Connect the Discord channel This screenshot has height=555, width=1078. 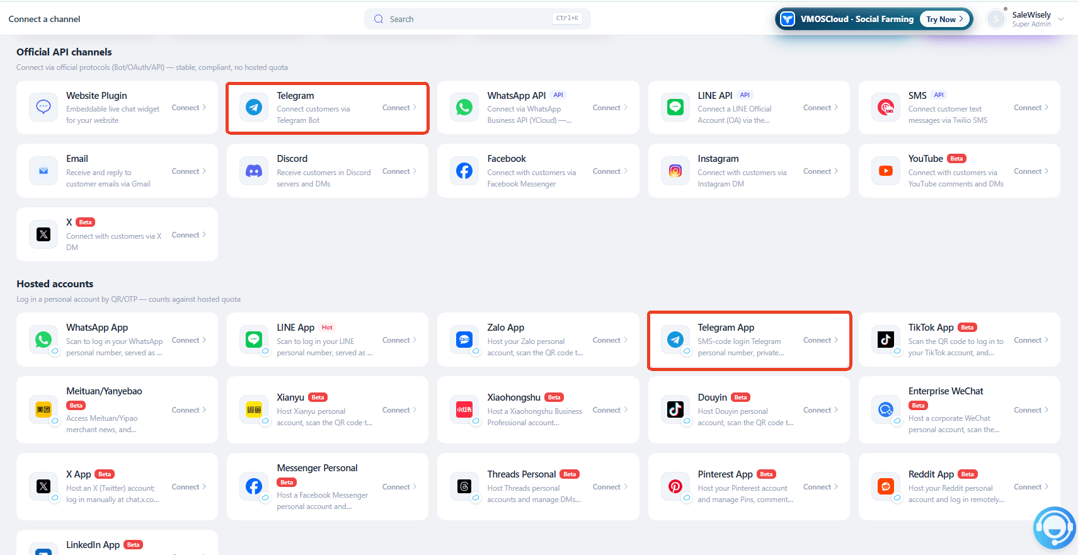click(x=399, y=171)
